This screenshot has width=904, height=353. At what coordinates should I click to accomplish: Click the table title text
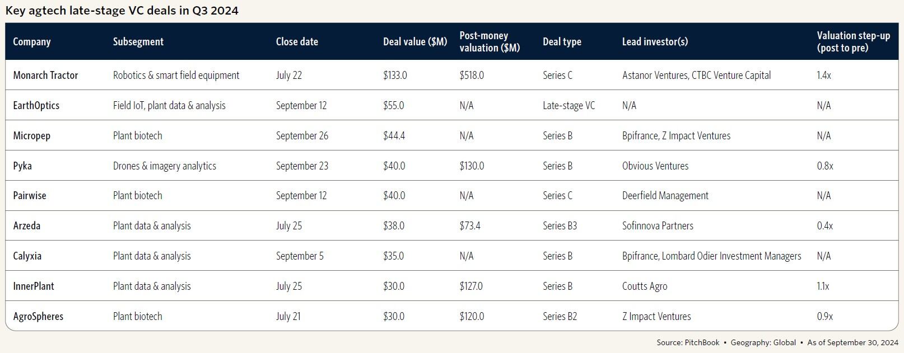122,11
